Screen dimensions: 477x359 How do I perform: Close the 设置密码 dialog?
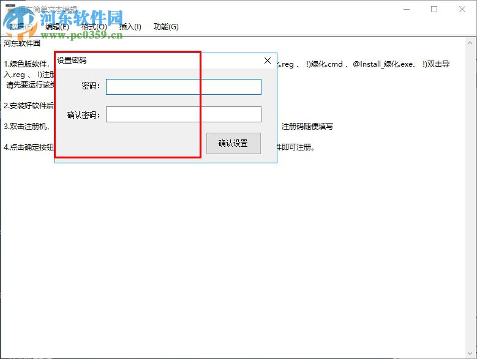[268, 61]
